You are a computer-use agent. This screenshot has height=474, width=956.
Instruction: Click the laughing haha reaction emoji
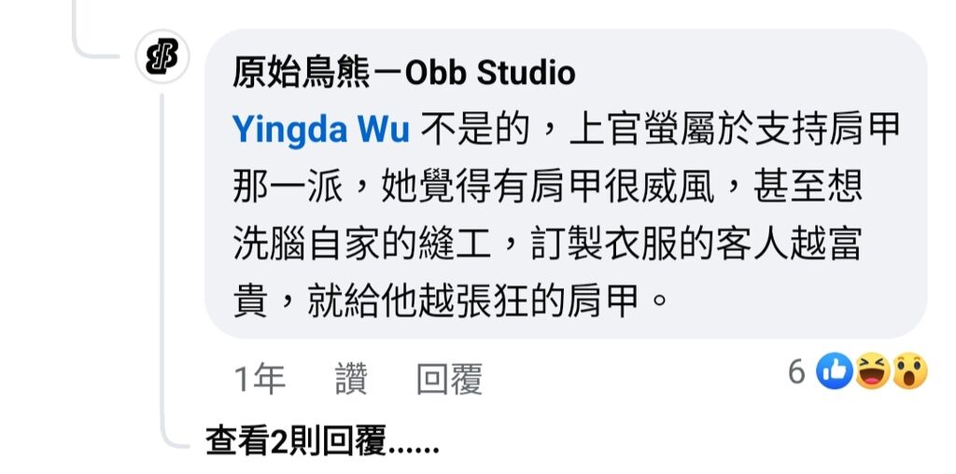pos(873,370)
